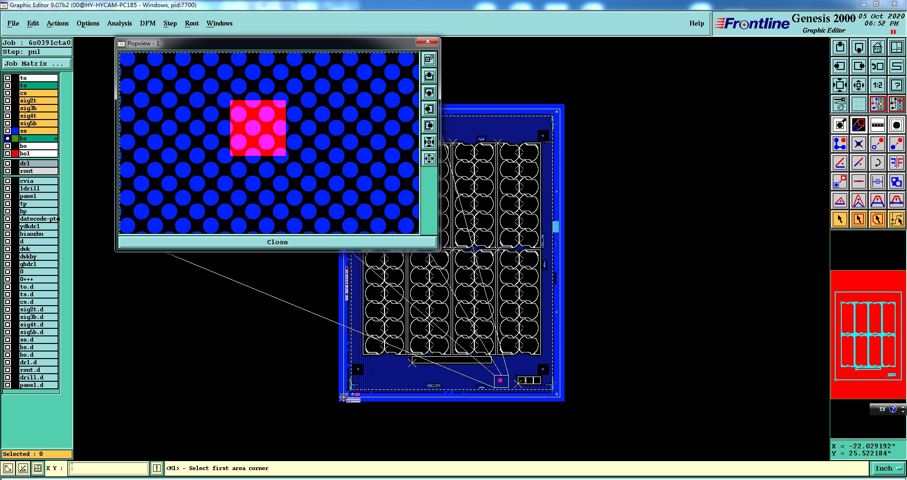Click the Job Matrix ... button

(x=37, y=63)
